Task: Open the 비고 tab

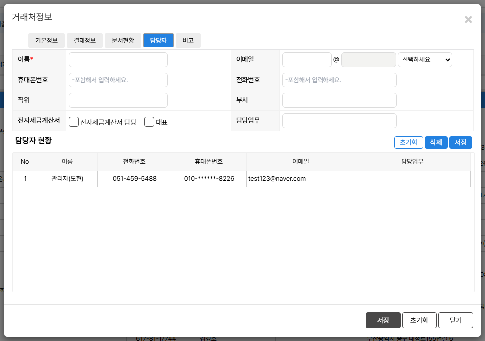Action: [188, 41]
